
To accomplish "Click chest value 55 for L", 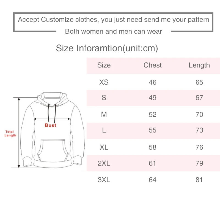I will (x=153, y=130).
